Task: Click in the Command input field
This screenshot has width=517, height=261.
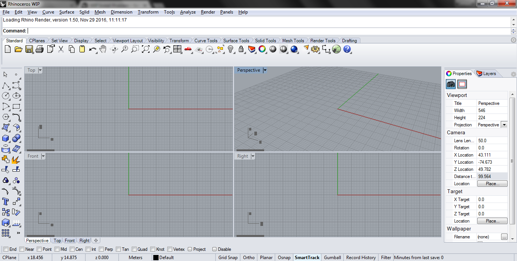Action: coord(265,31)
